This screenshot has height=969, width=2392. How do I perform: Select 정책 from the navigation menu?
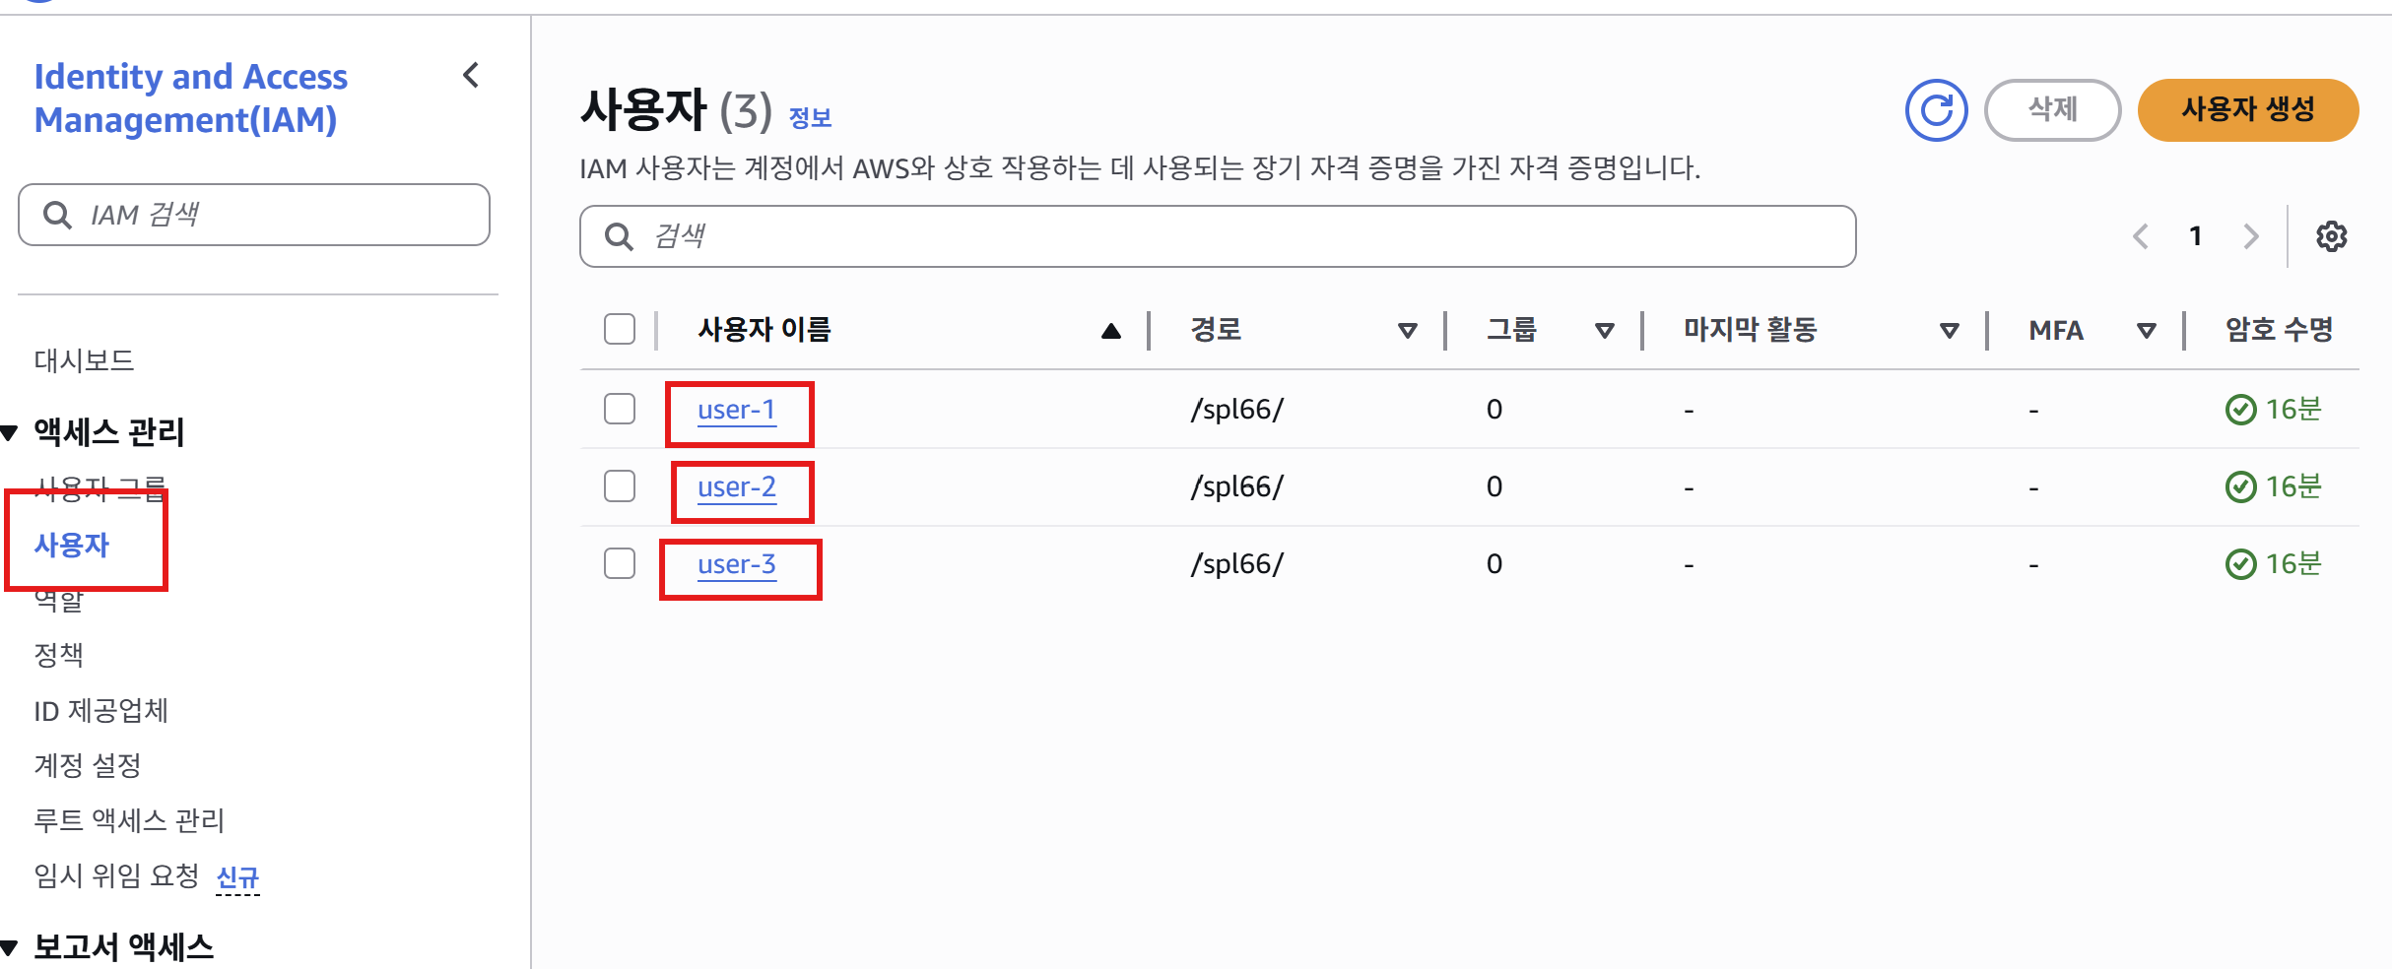pyautogui.click(x=59, y=653)
